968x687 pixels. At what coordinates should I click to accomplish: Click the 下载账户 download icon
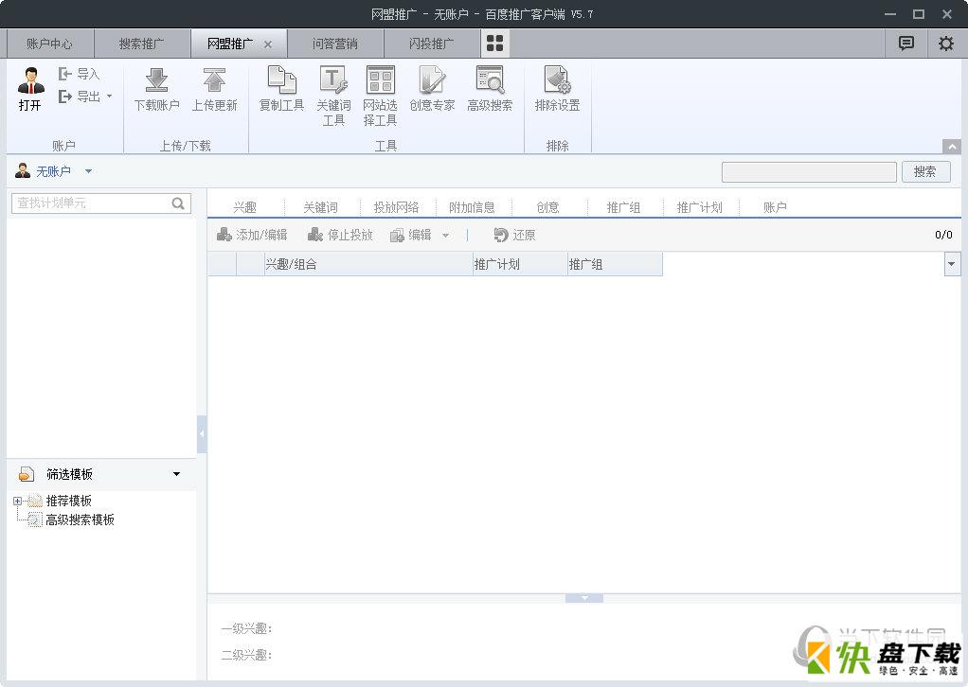157,89
